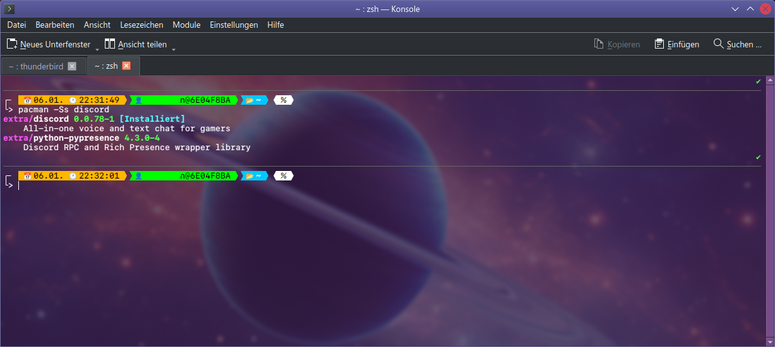775x347 pixels.
Task: Open the Datei menu
Action: point(16,25)
